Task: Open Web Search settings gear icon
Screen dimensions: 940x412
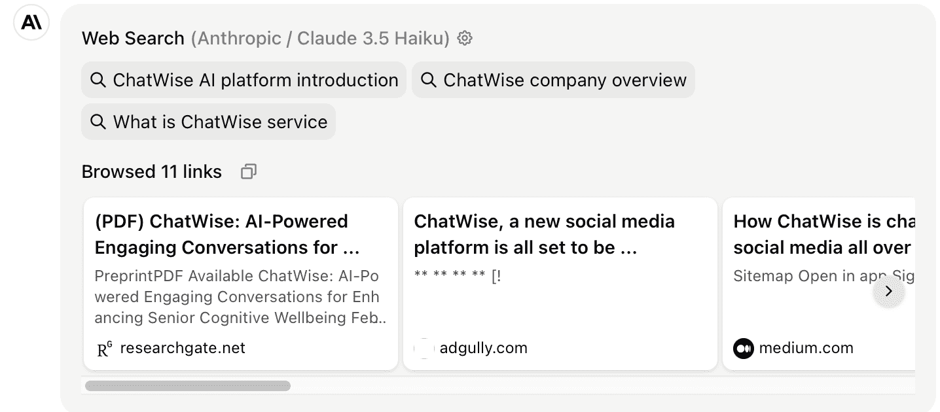Action: click(x=465, y=39)
